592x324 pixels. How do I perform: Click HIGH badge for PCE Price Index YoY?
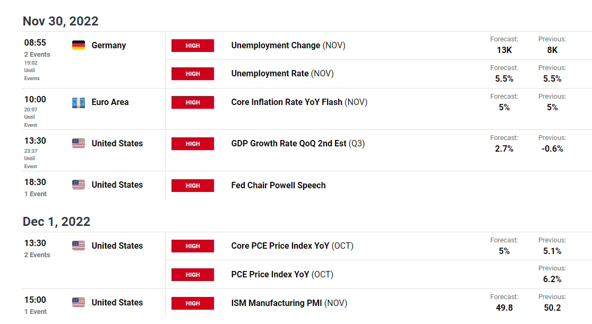pyautogui.click(x=193, y=275)
